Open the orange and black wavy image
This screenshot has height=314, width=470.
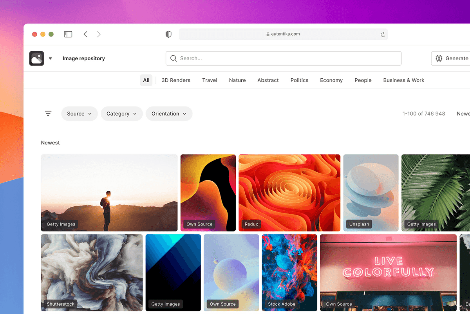[208, 193]
